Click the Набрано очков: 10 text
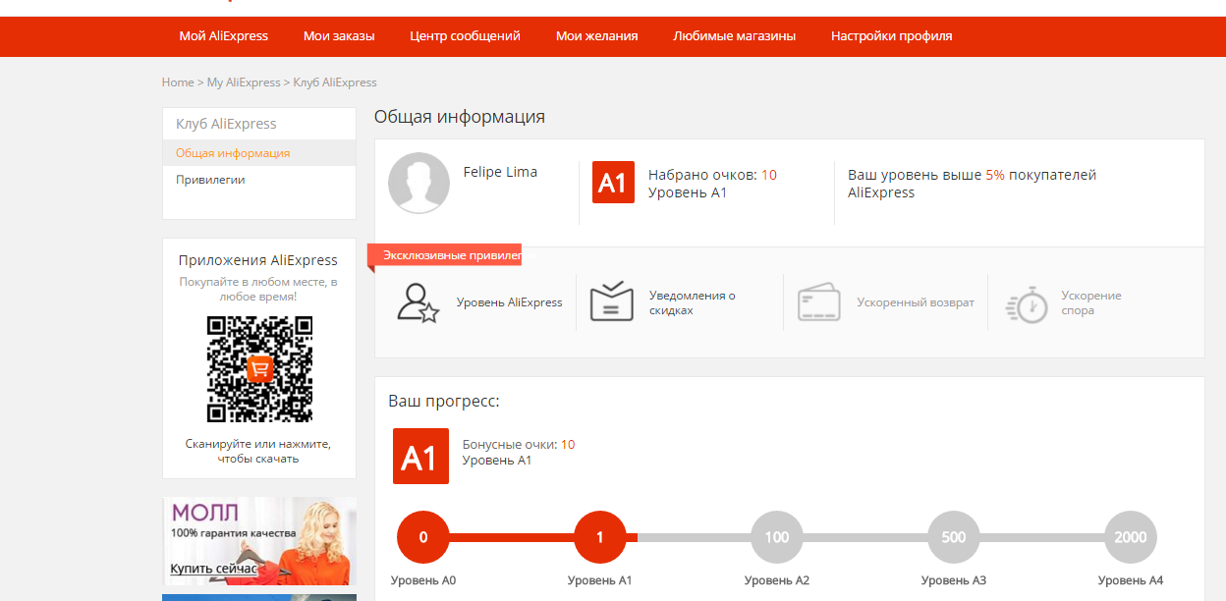The height and width of the screenshot is (601, 1226). tap(712, 175)
